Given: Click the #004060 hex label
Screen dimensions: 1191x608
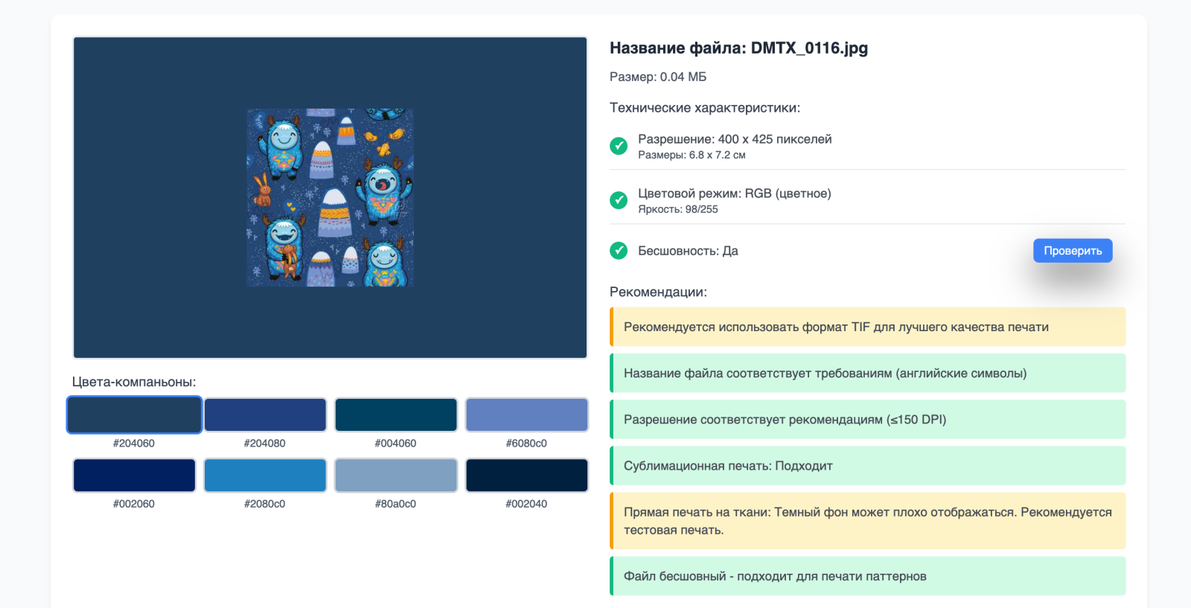Looking at the screenshot, I should coord(396,444).
